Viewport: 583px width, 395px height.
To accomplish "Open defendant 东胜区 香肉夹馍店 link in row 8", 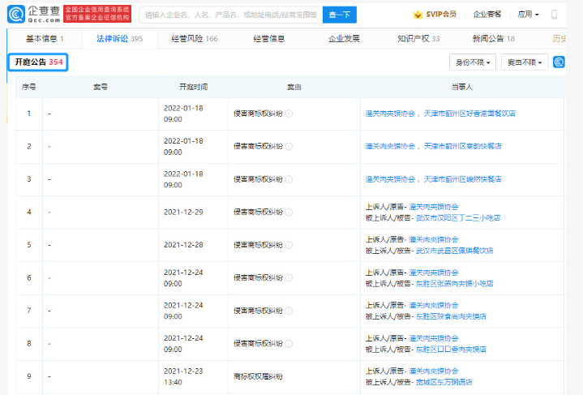I will (451, 350).
